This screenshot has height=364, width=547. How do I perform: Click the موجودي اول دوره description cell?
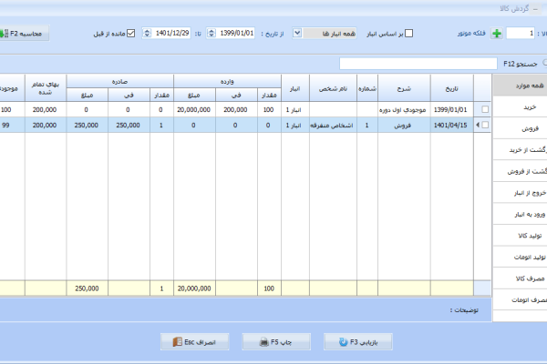404,110
